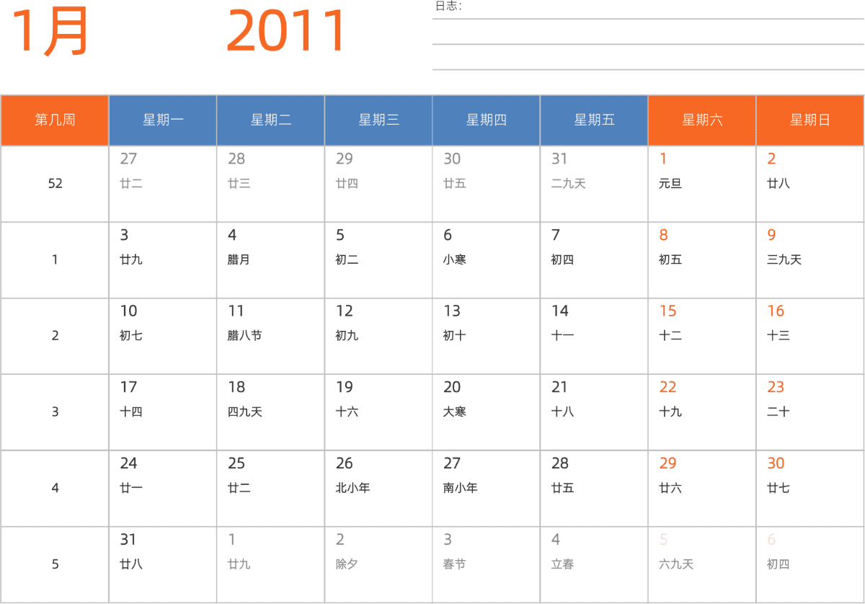Select January 14 labeled 十一
The width and height of the screenshot is (865, 604).
point(594,336)
